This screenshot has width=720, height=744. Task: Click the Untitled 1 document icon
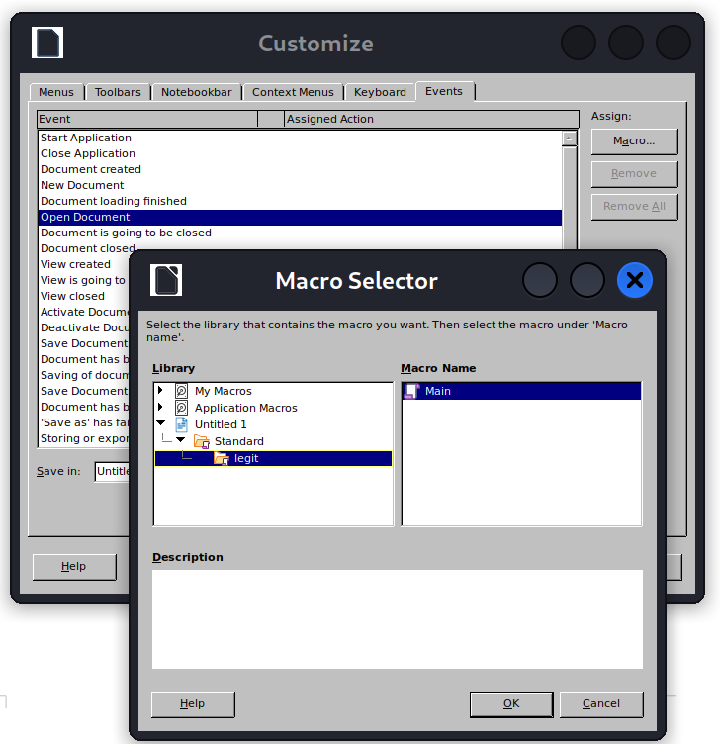coord(181,424)
